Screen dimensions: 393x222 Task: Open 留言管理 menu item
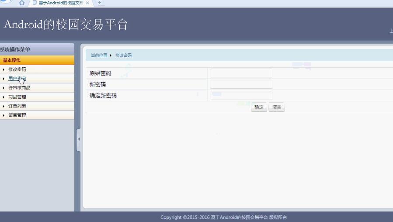17,115
